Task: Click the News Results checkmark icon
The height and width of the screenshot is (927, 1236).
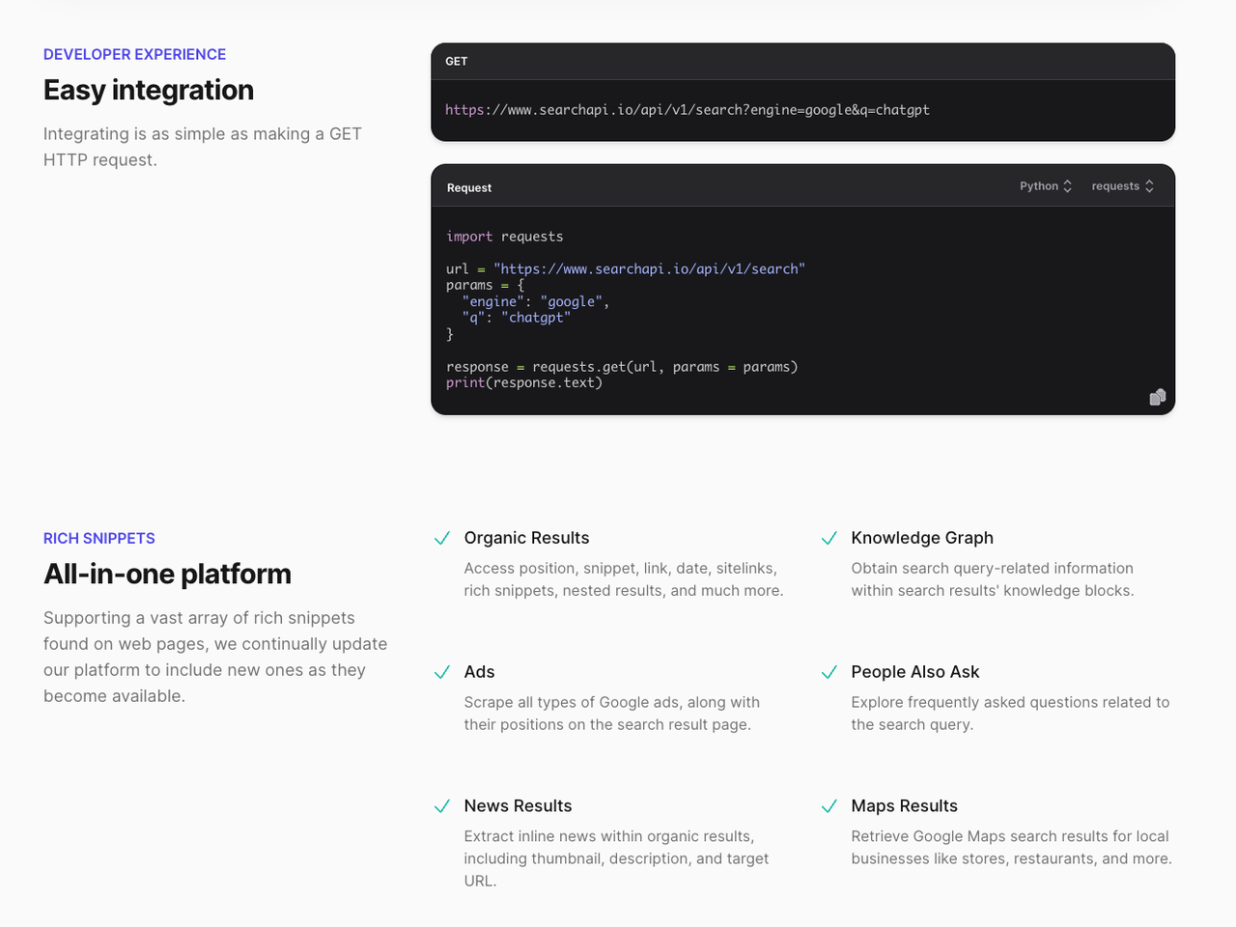Action: [x=442, y=806]
